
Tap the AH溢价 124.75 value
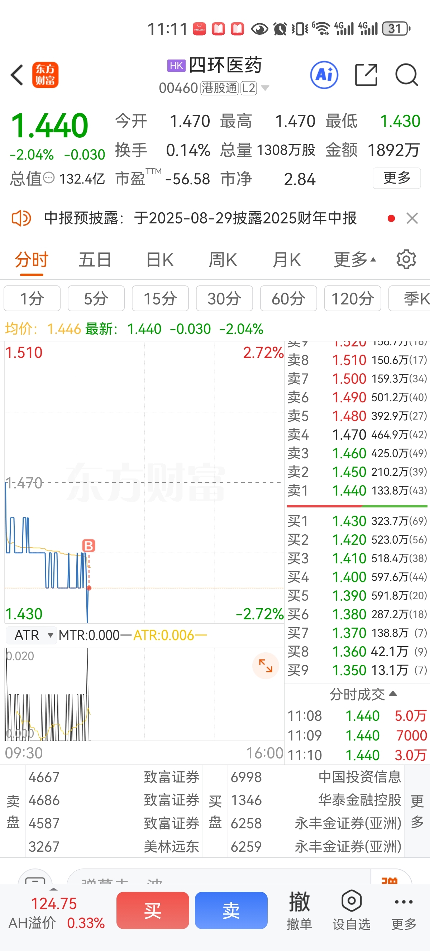click(54, 904)
